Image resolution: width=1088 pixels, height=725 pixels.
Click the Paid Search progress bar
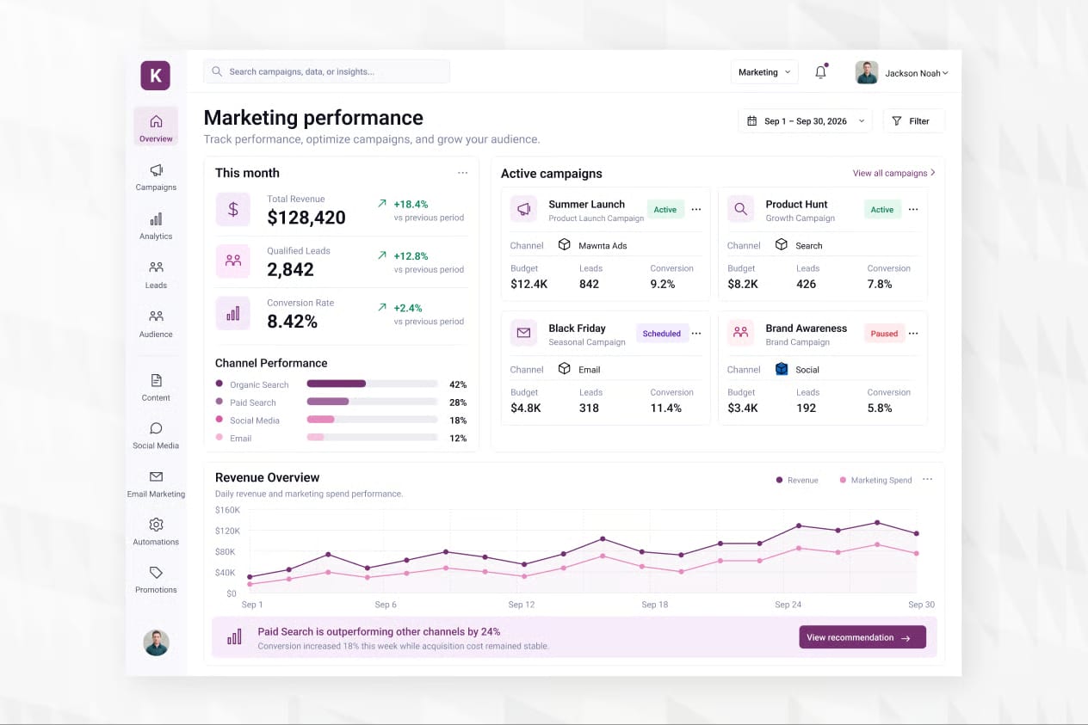click(x=372, y=402)
